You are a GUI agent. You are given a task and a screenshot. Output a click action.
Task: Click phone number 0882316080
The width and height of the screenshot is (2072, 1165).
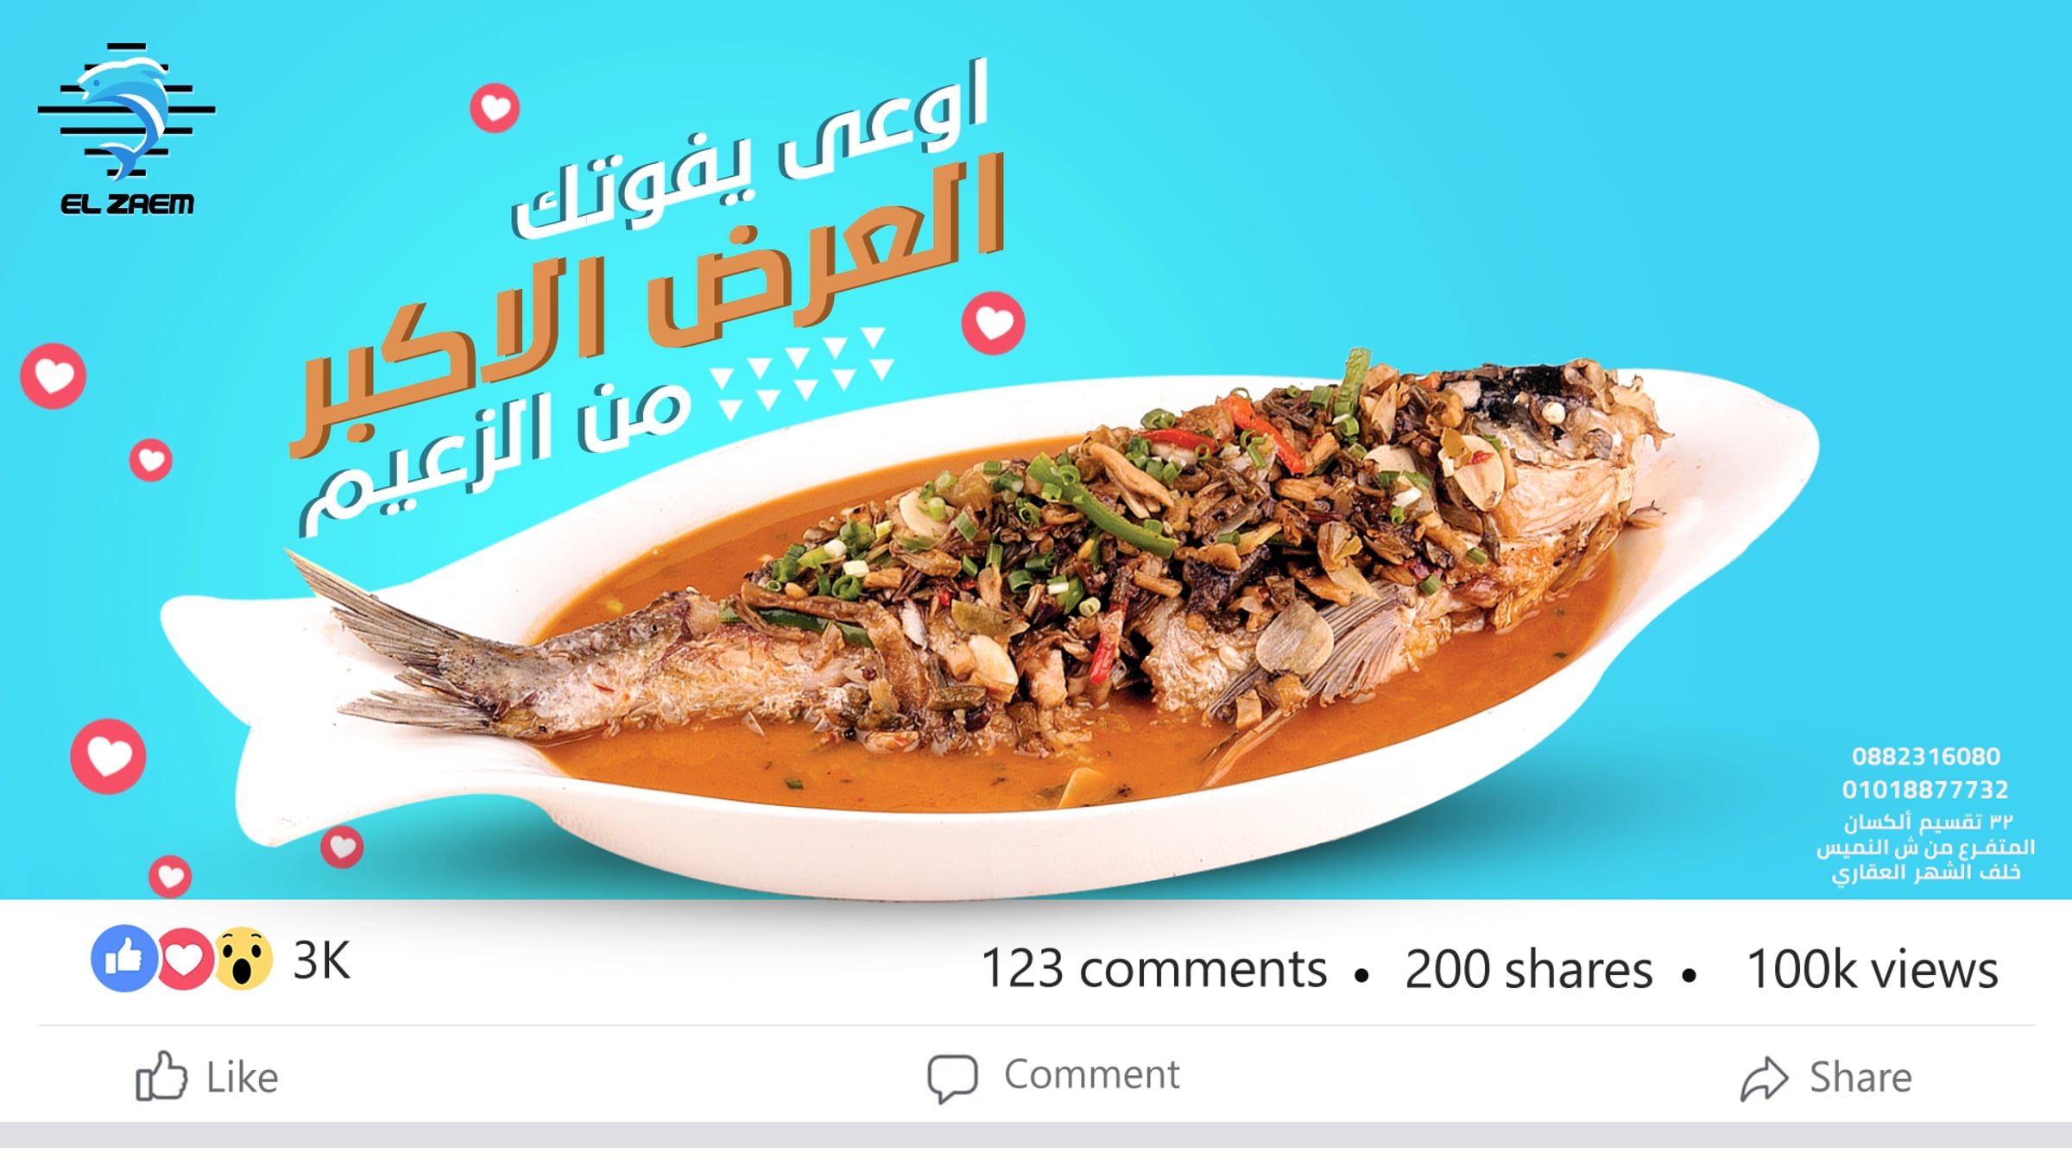(1925, 757)
